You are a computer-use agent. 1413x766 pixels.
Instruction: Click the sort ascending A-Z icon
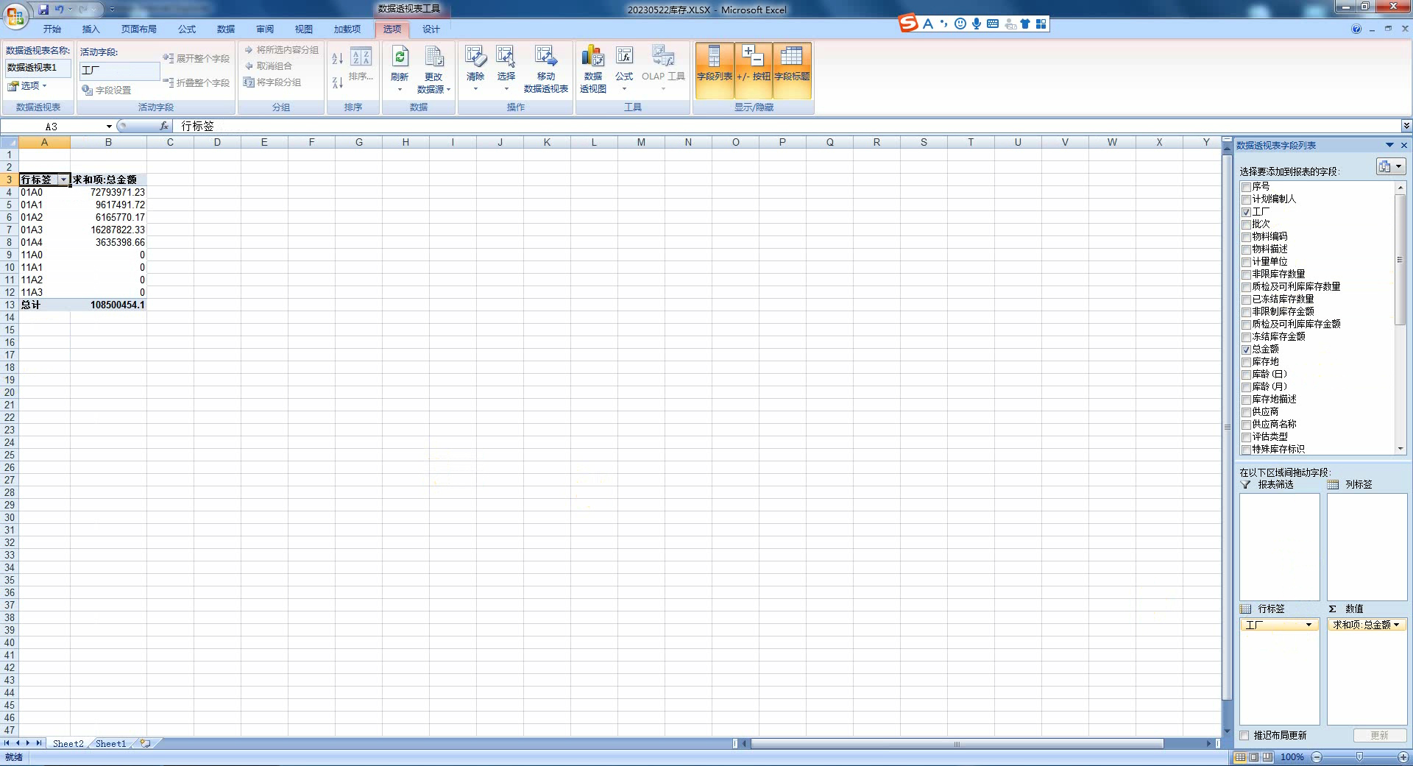pyautogui.click(x=338, y=59)
